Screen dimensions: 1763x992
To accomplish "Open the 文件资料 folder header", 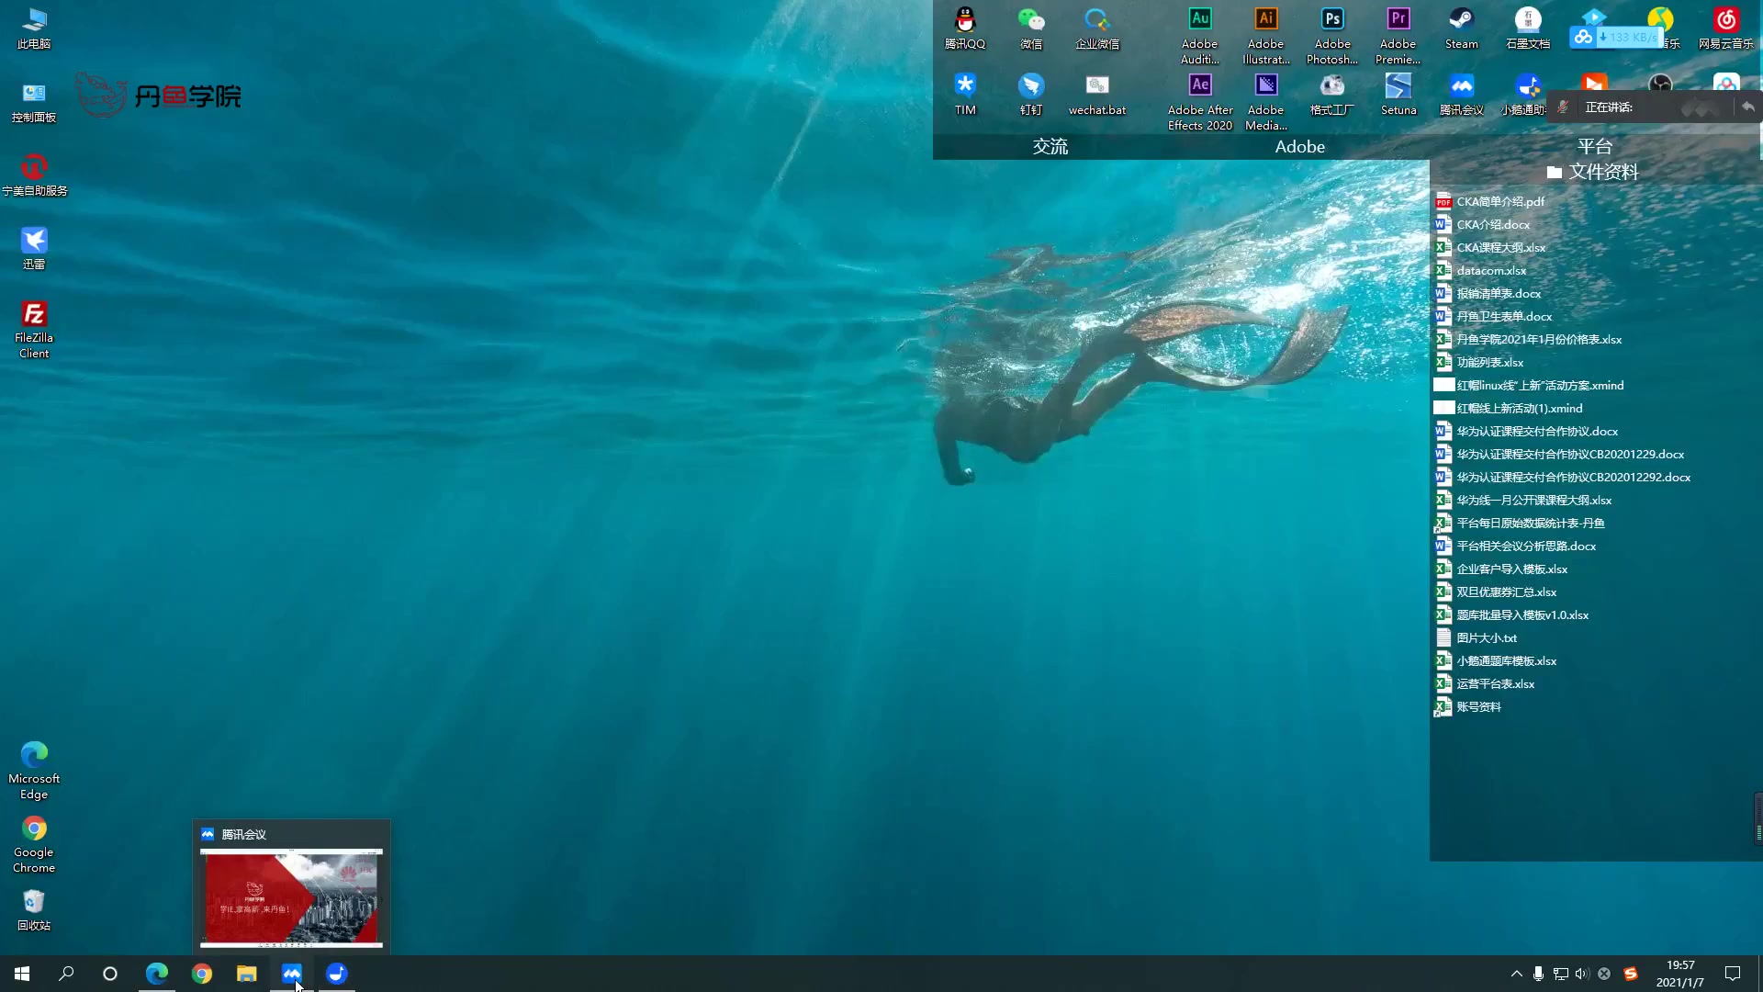I will [x=1593, y=172].
